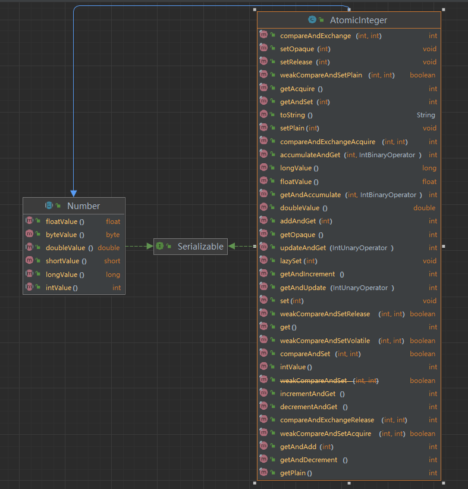Select the Number class title
This screenshot has height=489, width=468.
pyautogui.click(x=83, y=206)
